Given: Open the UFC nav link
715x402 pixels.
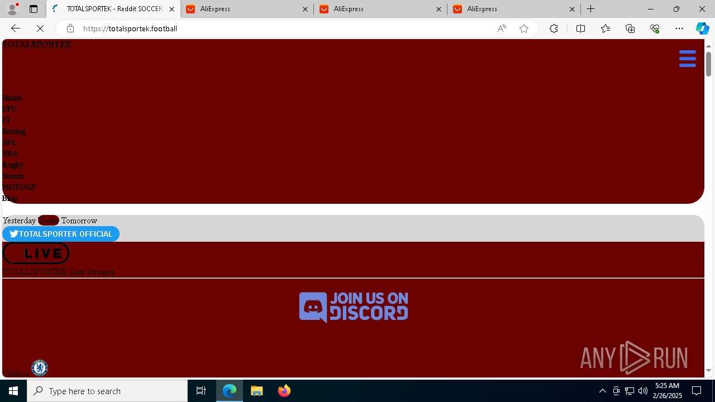Looking at the screenshot, I should tap(9, 109).
